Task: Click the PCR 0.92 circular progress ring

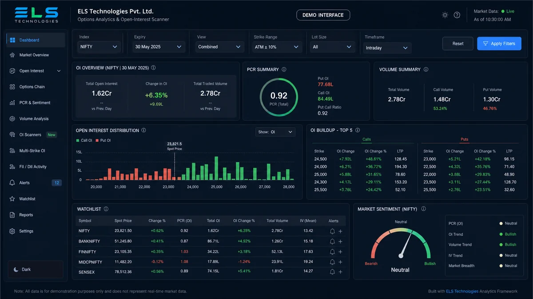Action: click(x=279, y=97)
